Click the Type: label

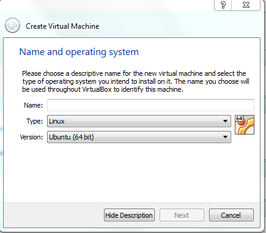point(35,121)
